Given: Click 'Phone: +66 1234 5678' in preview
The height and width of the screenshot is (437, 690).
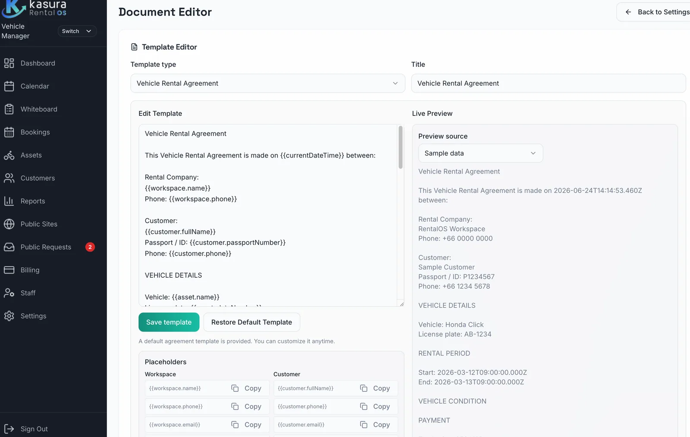Looking at the screenshot, I should [x=454, y=286].
